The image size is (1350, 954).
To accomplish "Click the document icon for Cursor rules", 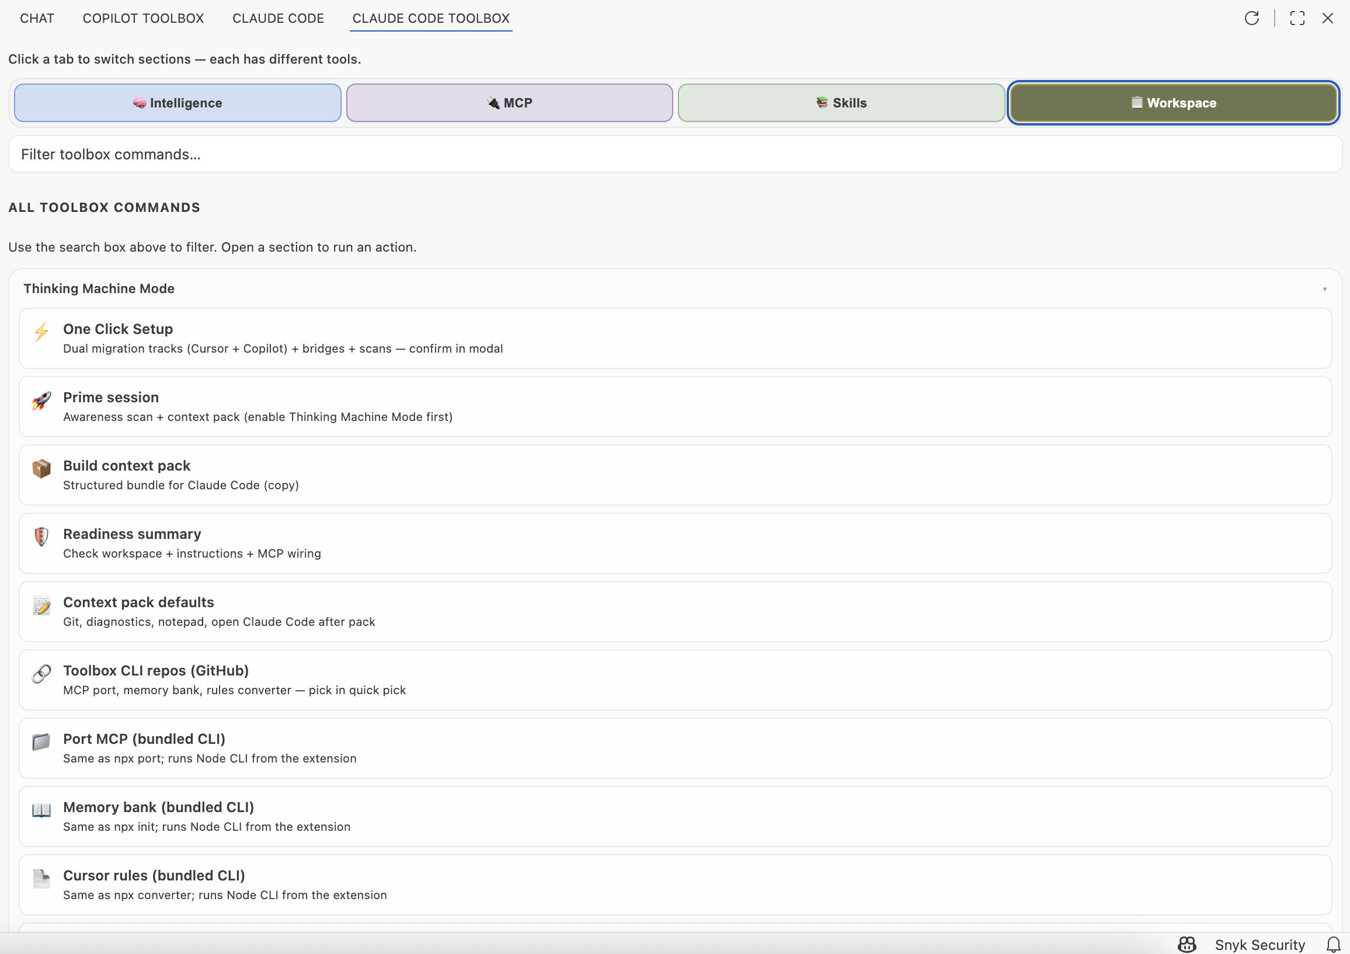I will [x=41, y=878].
